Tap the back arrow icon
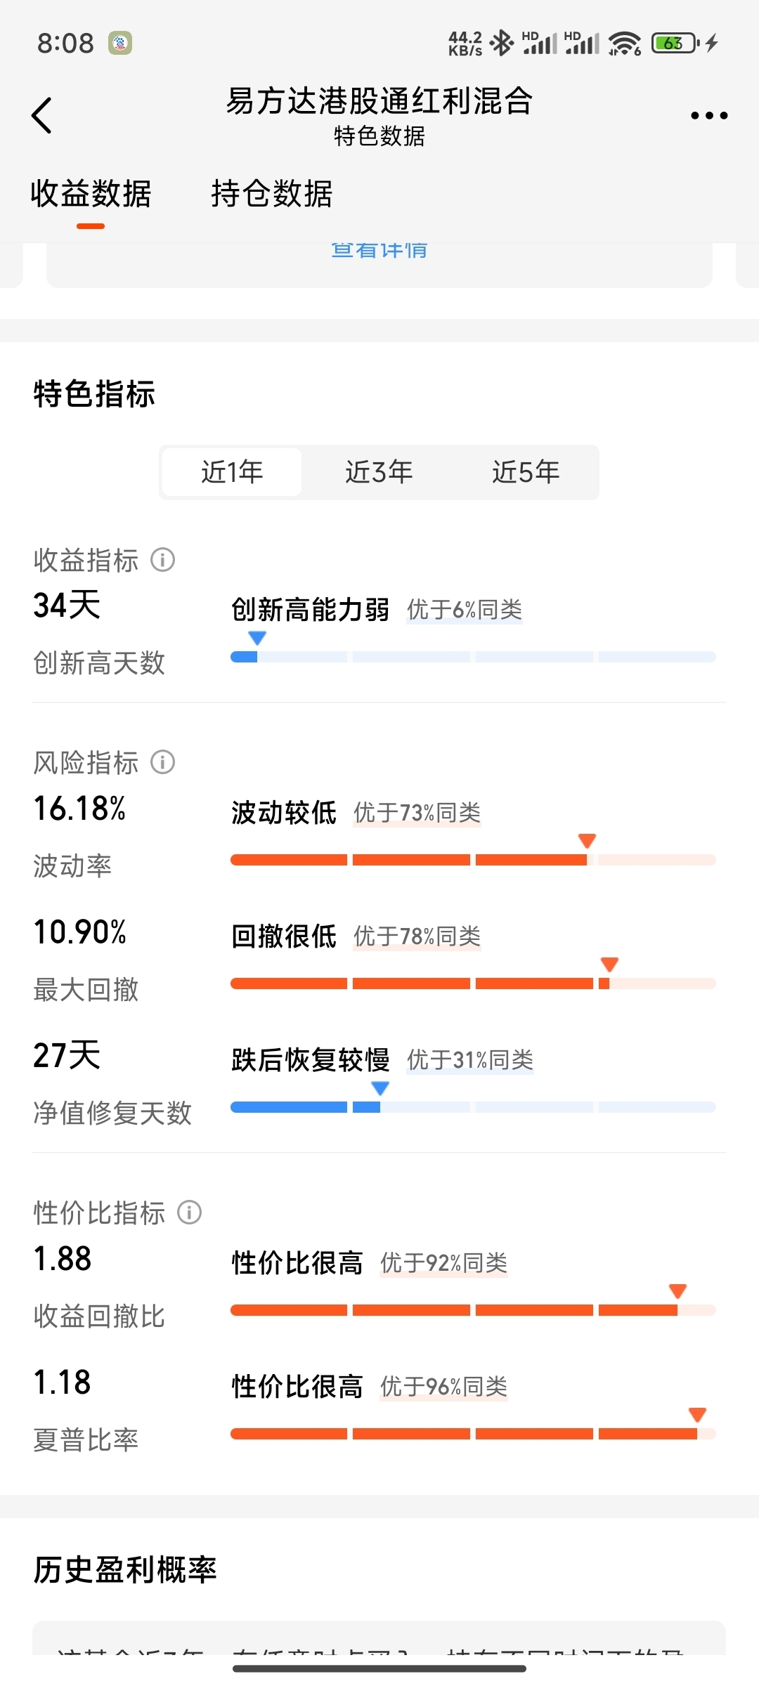 tap(42, 115)
